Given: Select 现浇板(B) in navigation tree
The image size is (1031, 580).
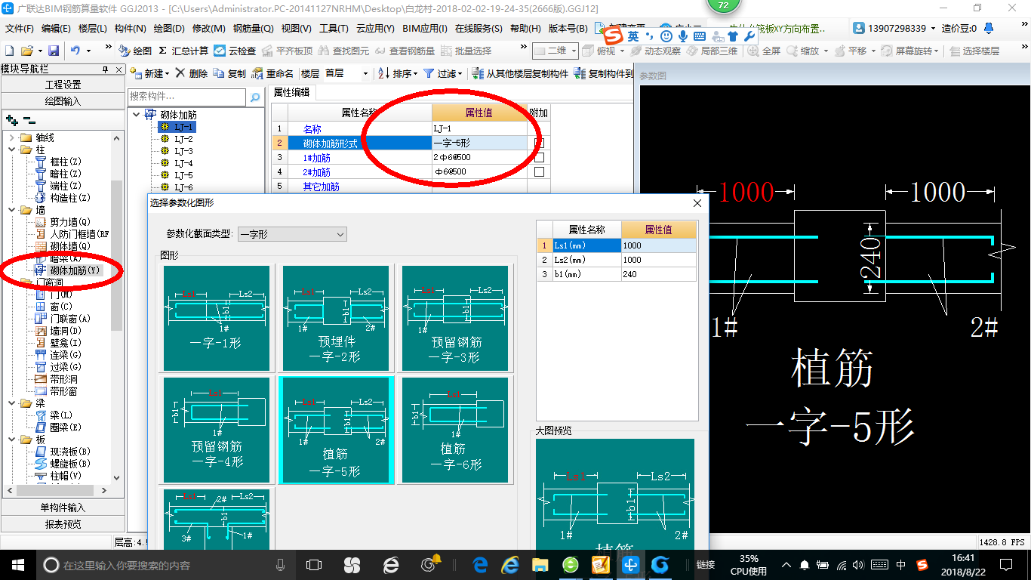Looking at the screenshot, I should [x=63, y=452].
